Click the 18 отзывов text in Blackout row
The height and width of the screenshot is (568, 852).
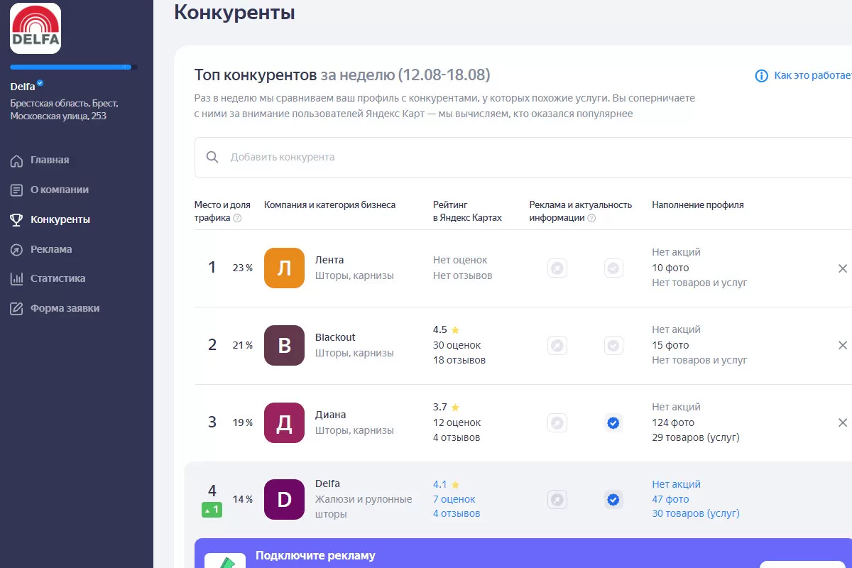(459, 360)
